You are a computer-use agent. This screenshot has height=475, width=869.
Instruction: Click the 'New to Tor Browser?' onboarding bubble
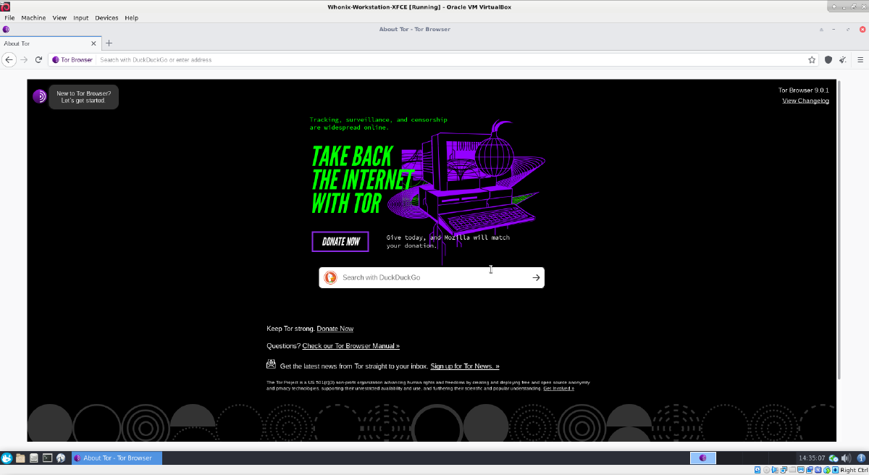click(x=84, y=97)
